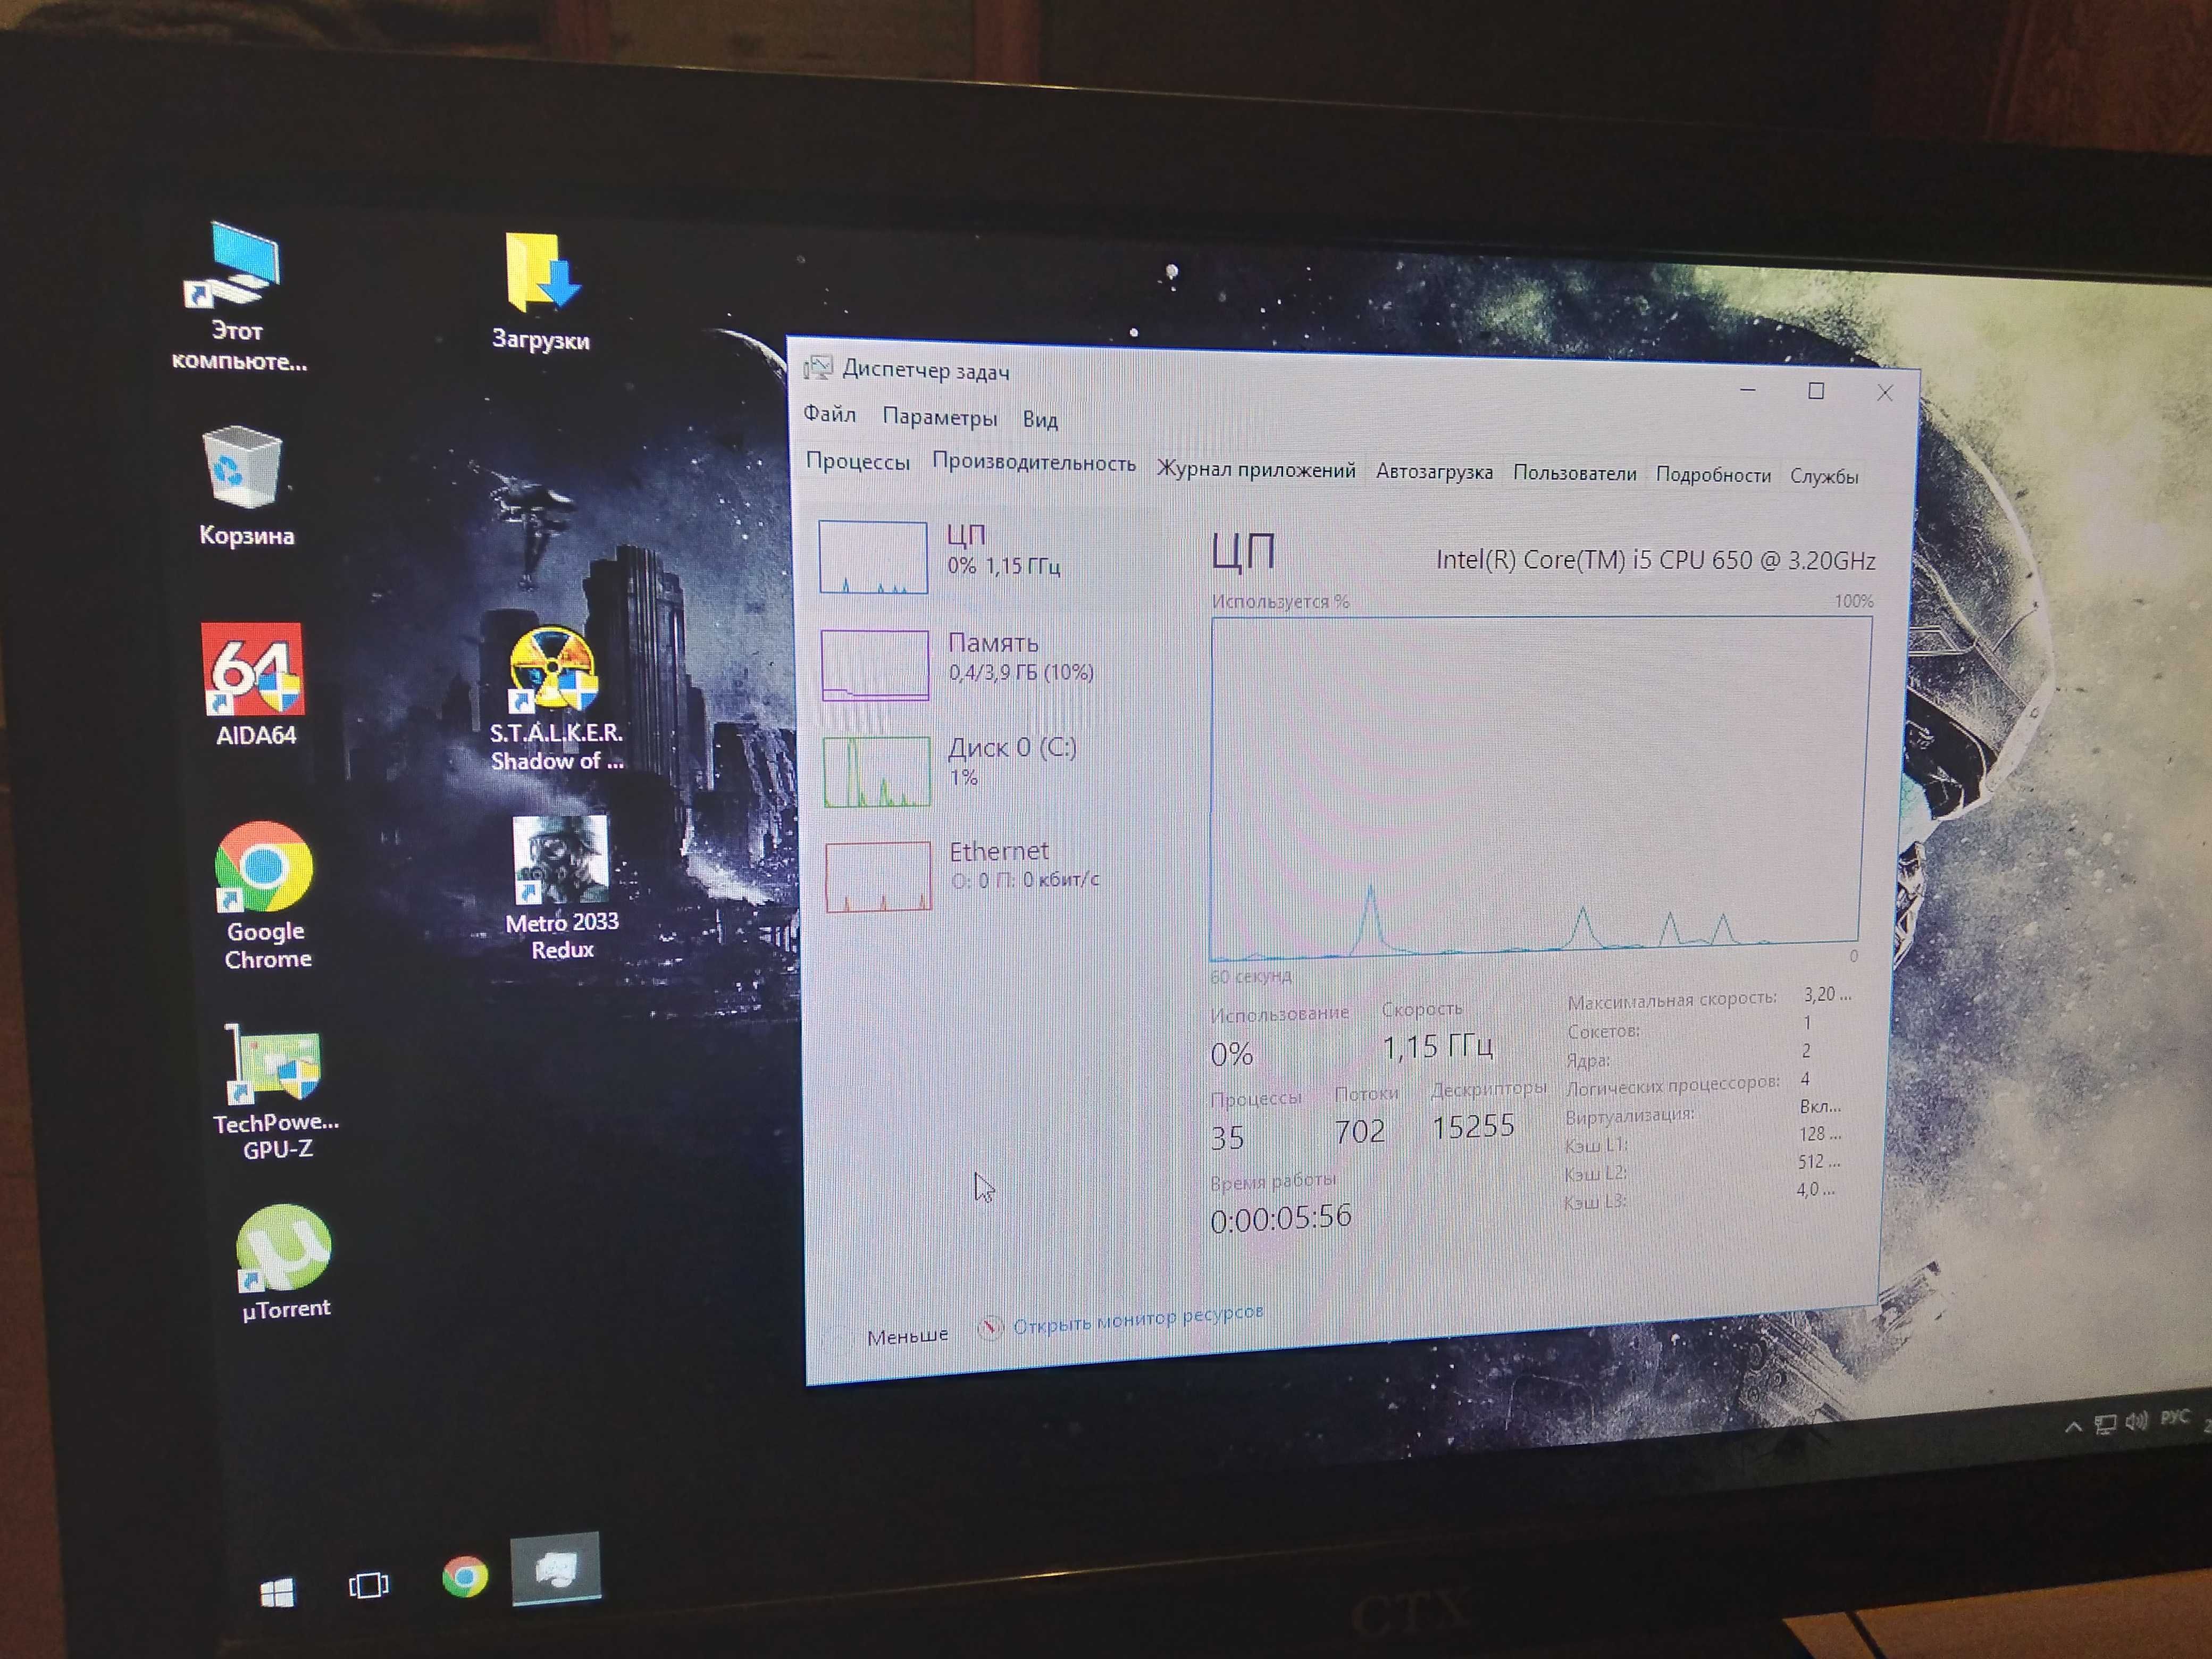The height and width of the screenshot is (1659, 2212).
Task: Click the Логических процессоров label
Action: click(1673, 1085)
